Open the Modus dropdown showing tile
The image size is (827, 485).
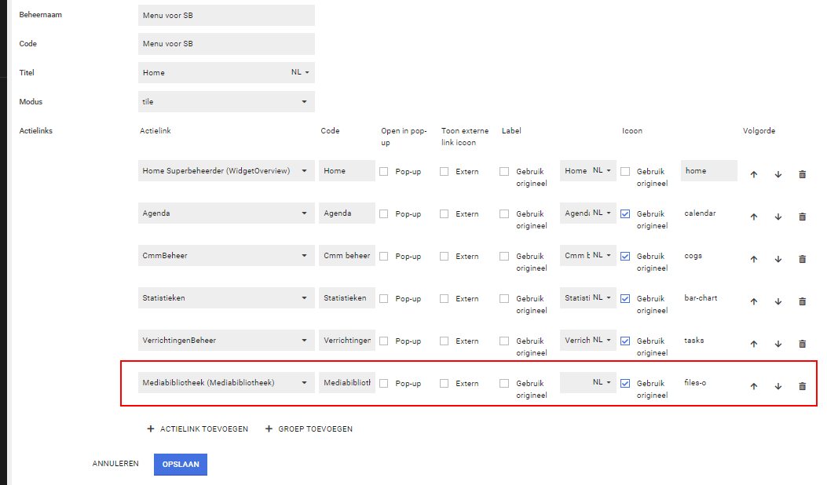tap(226, 102)
